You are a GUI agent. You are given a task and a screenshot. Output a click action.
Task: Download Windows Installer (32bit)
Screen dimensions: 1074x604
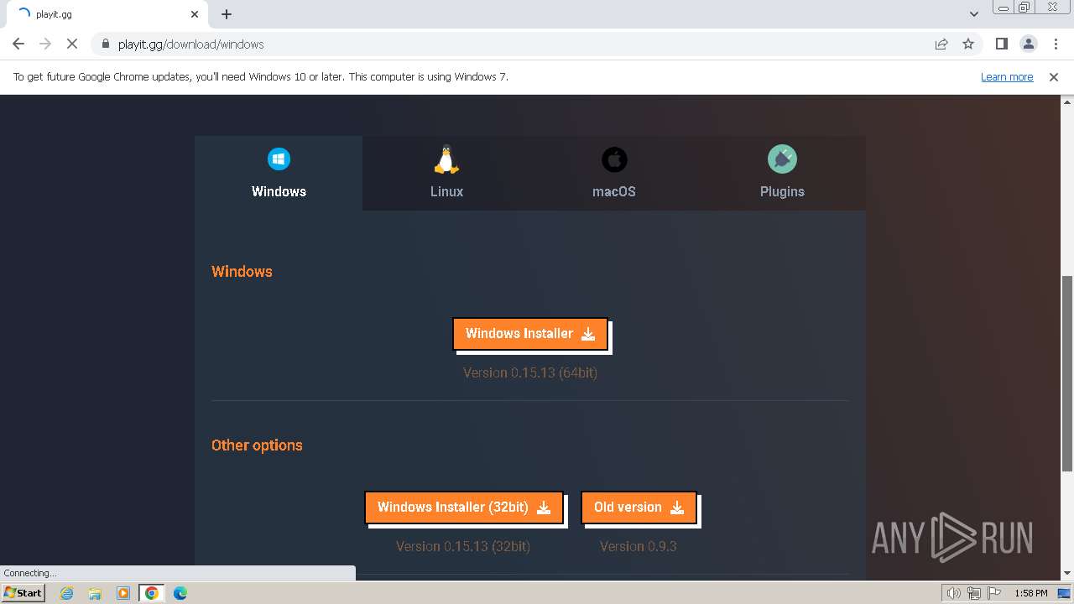pyautogui.click(x=463, y=508)
